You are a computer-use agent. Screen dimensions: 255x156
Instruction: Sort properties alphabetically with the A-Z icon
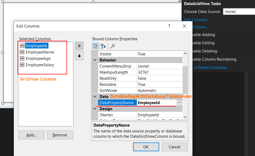click(103, 46)
